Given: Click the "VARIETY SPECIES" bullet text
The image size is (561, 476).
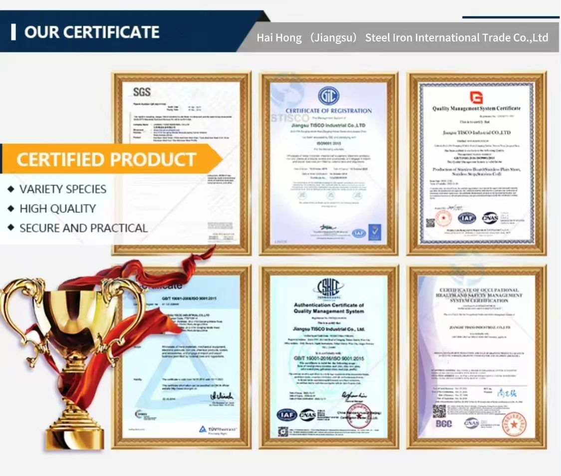Looking at the screenshot, I should (62, 189).
